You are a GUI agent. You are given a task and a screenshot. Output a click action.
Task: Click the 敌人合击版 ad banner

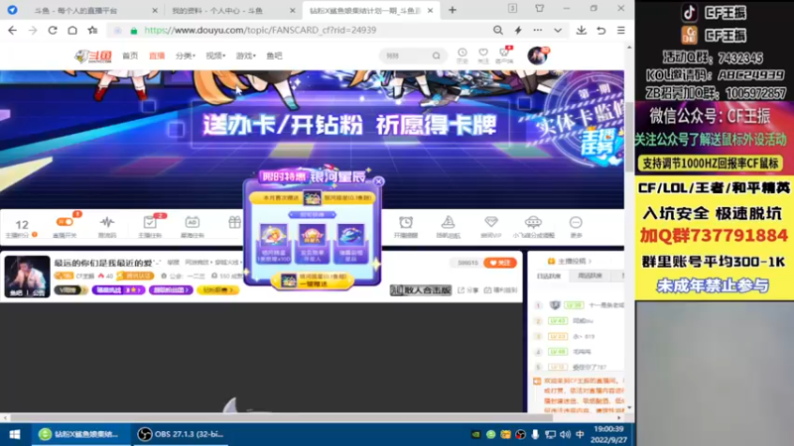point(421,290)
